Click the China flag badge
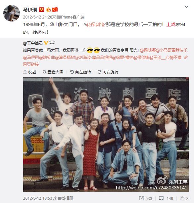 pos(55,10)
